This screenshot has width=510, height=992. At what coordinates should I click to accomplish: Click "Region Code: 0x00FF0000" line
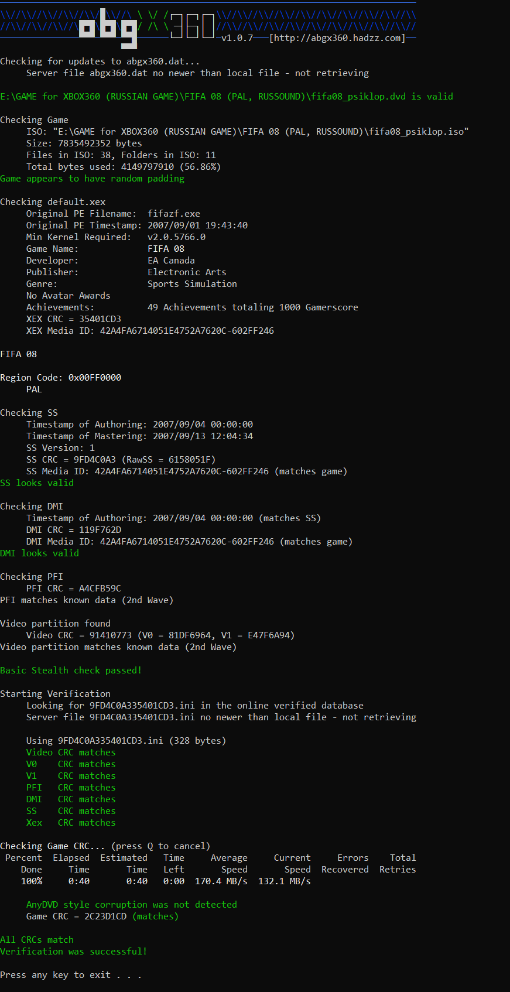[x=60, y=378]
